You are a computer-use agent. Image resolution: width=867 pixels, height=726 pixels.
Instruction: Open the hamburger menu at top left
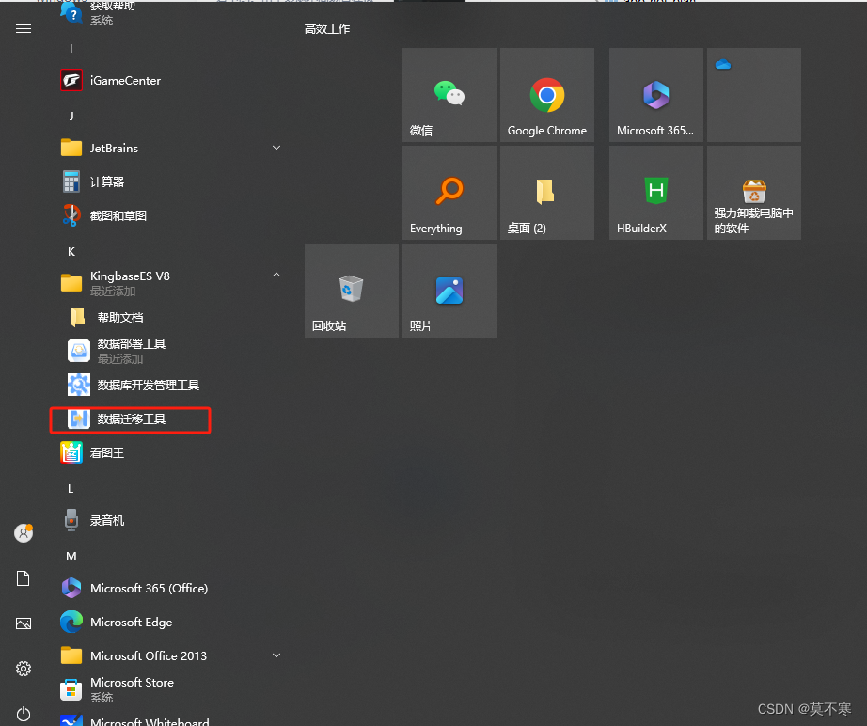(24, 29)
